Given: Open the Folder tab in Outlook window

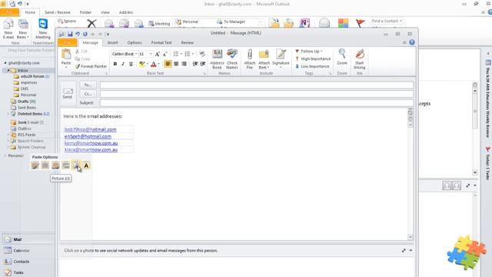Looking at the screenshot, I should click(x=85, y=12).
